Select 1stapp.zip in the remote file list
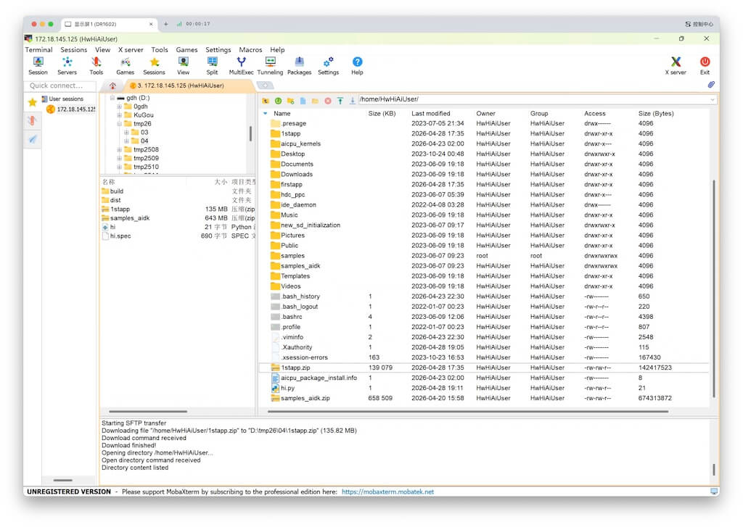The height and width of the screenshot is (527, 743). (x=295, y=368)
